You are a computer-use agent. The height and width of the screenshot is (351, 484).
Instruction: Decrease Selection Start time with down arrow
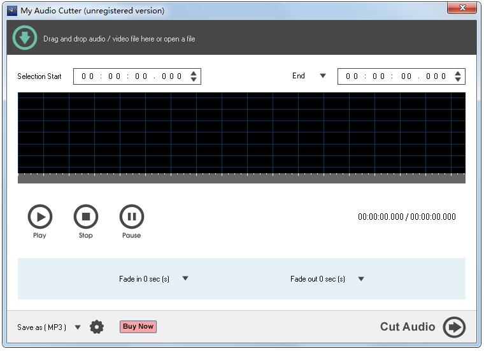[194, 80]
